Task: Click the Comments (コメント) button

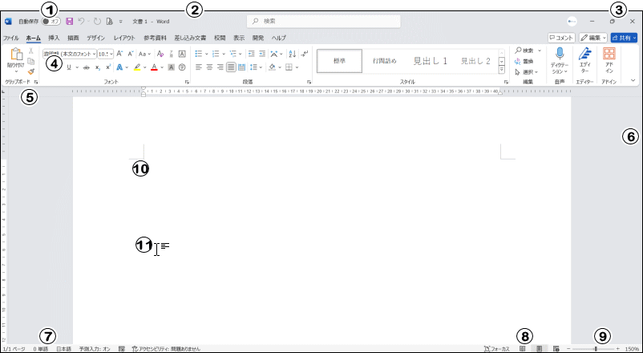Action: click(561, 38)
